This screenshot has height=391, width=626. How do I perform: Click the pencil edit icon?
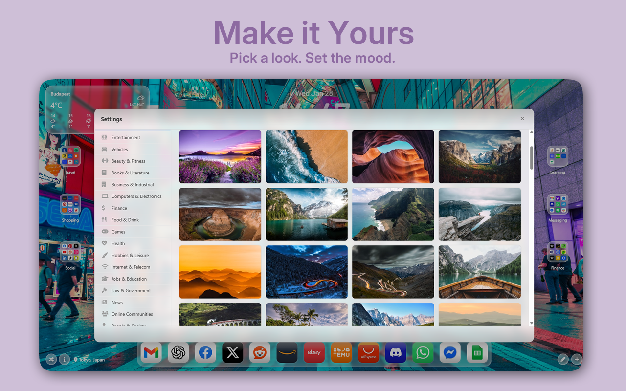click(x=563, y=359)
